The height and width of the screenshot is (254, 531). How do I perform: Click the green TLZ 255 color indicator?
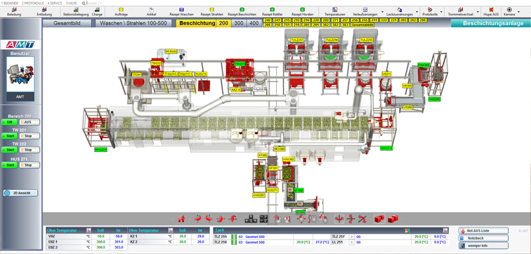pyautogui.click(x=234, y=237)
